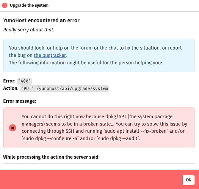Click the "YunoHost encountered an error" heading

[41, 20]
